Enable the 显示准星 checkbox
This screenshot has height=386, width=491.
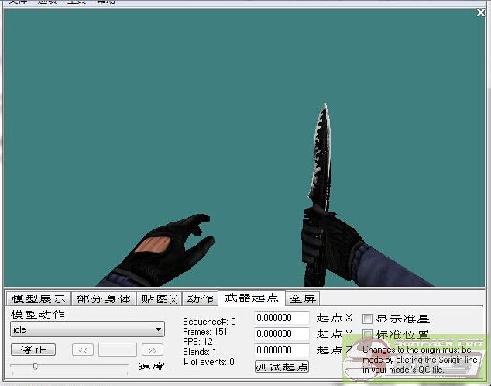click(x=367, y=319)
